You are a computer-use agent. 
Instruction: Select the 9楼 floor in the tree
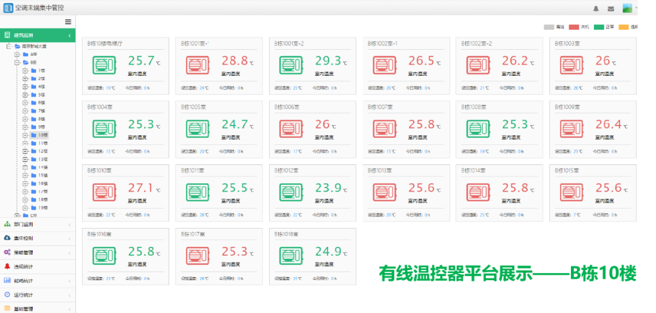pyautogui.click(x=41, y=127)
